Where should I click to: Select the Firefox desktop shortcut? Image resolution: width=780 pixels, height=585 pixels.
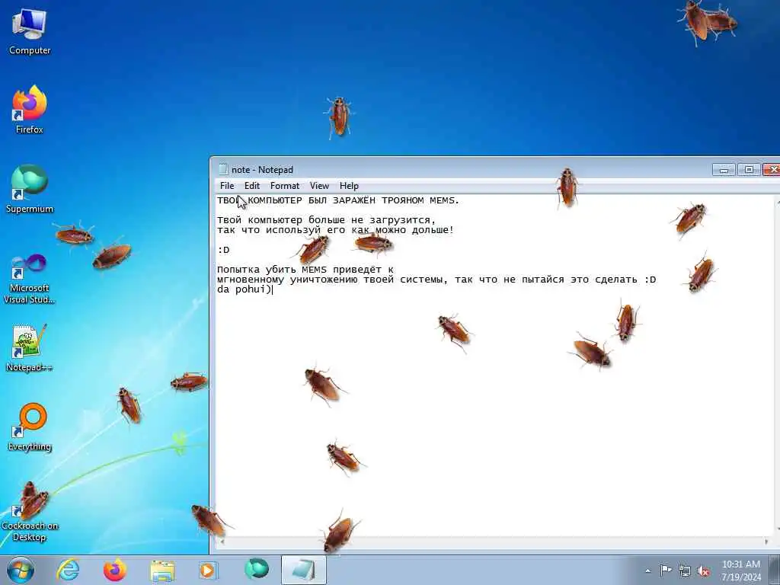pyautogui.click(x=30, y=110)
